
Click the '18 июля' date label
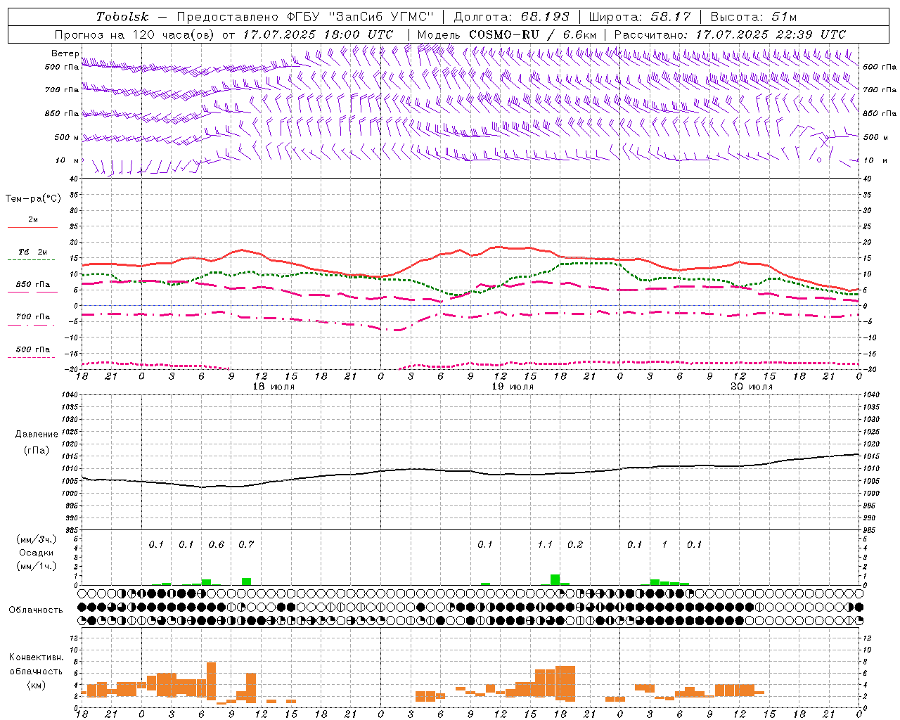click(x=274, y=387)
